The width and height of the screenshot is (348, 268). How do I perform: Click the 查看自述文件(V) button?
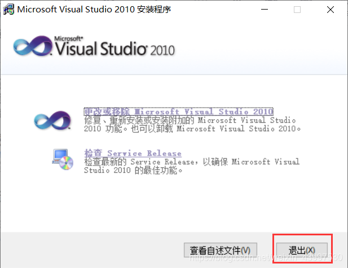pos(220,250)
